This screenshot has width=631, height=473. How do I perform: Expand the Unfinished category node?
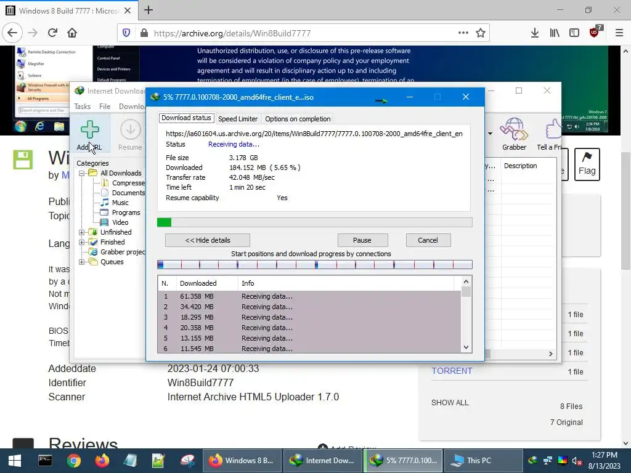(82, 232)
